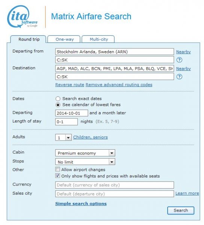Focus the Length of stay nights field
Screen dimensions: 204x225
click(66, 122)
